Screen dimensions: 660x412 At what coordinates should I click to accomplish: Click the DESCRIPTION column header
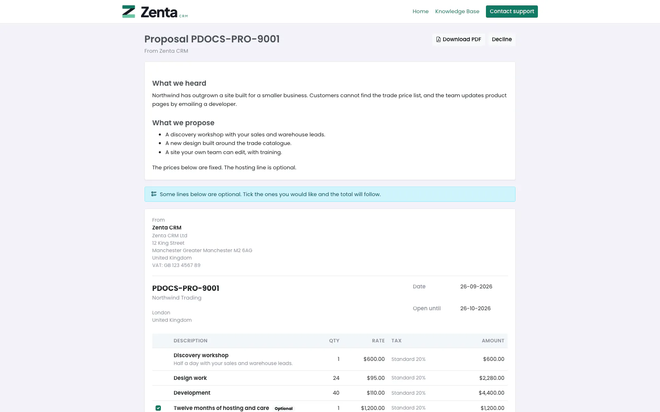[191, 341]
